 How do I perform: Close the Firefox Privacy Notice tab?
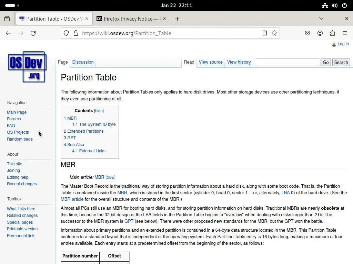coord(164,19)
